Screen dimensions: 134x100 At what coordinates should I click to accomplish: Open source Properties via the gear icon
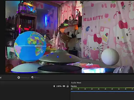pyautogui.click(x=19, y=77)
